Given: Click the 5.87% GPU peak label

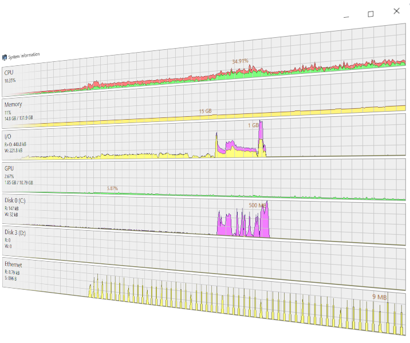Looking at the screenshot, I should (112, 188).
